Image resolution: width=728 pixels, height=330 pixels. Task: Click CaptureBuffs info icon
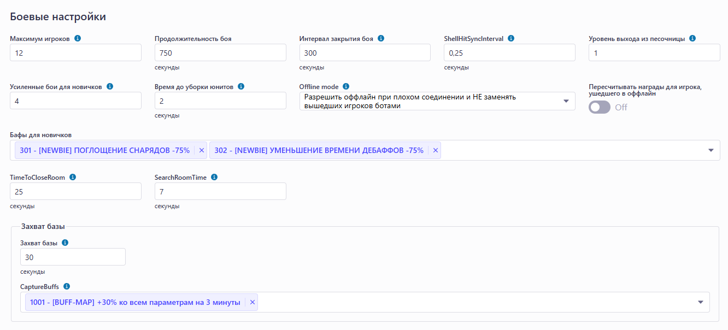point(67,286)
